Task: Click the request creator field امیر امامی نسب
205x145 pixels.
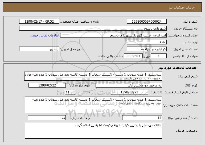Action: tap(113, 35)
